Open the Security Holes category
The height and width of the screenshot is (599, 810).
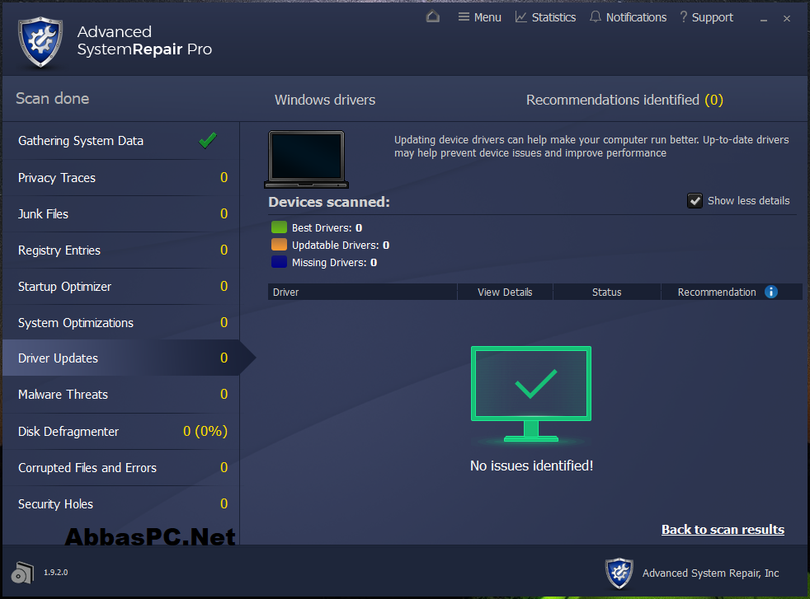[121, 503]
